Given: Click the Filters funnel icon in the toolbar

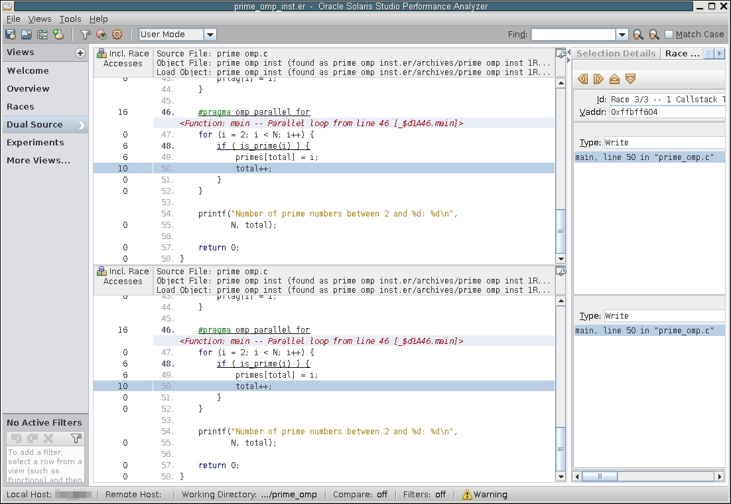Looking at the screenshot, I should point(85,35).
